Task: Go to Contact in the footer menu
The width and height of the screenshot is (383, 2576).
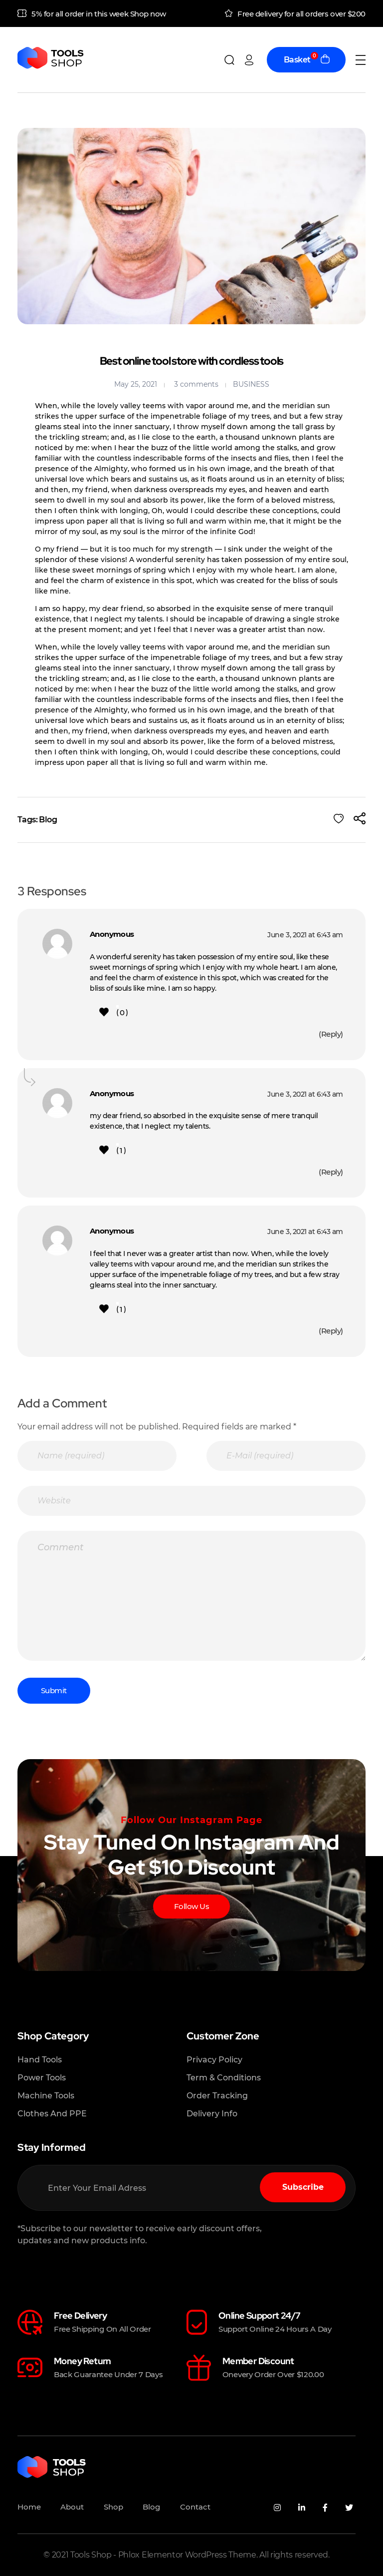Action: 194,2507
